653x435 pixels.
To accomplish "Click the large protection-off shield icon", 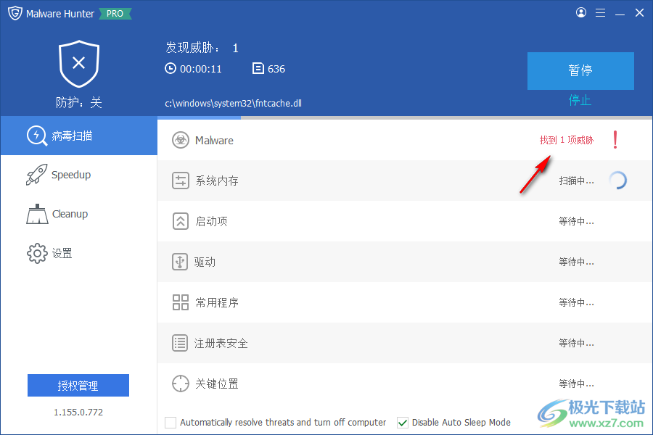I will click(79, 64).
